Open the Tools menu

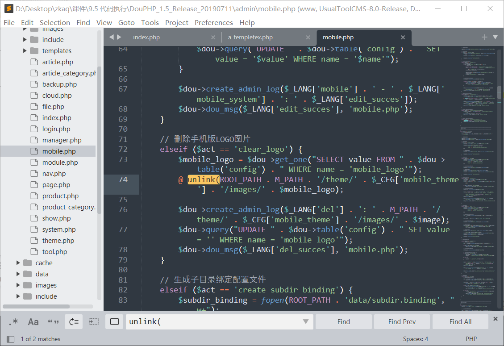coord(150,22)
